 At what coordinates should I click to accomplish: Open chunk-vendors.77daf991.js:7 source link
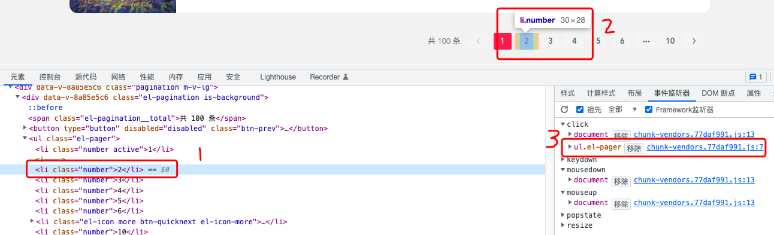[x=705, y=147]
